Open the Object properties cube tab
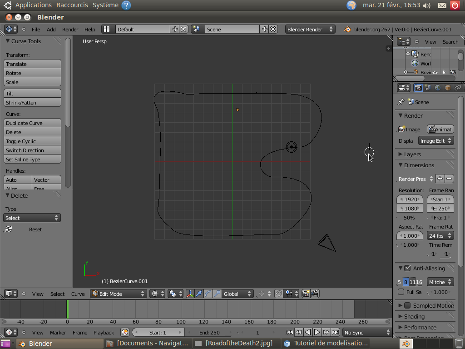The image size is (465, 349). click(448, 88)
